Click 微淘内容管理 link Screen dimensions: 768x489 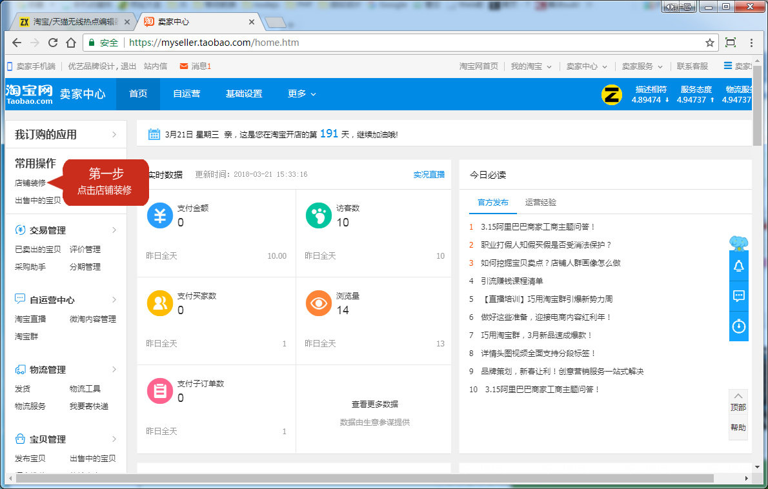click(x=92, y=319)
